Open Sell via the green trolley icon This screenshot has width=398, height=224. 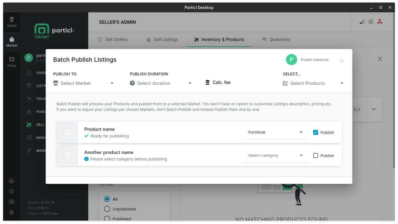29,124
